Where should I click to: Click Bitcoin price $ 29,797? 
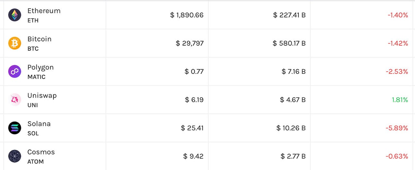point(190,43)
